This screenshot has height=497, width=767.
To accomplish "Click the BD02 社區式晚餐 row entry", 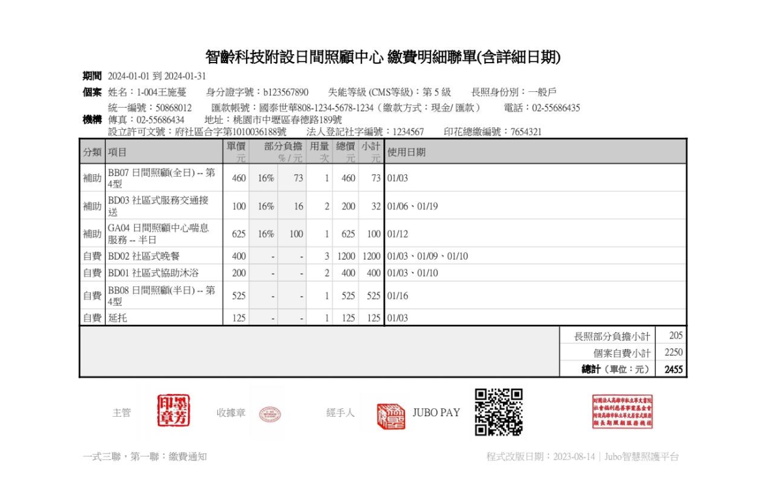I will coord(145,256).
